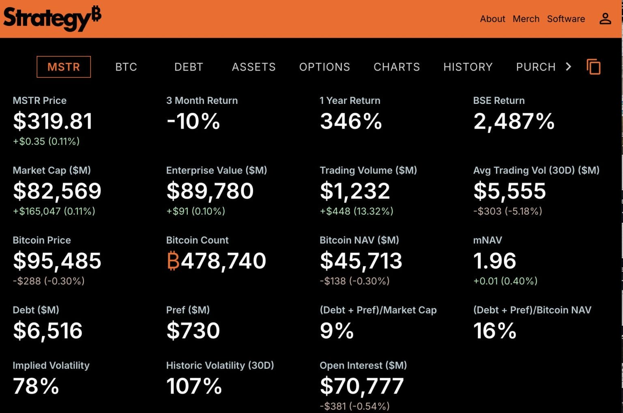Screen dimensions: 623x413
Task: Switch to the CHARTS tab
Action: coord(397,67)
